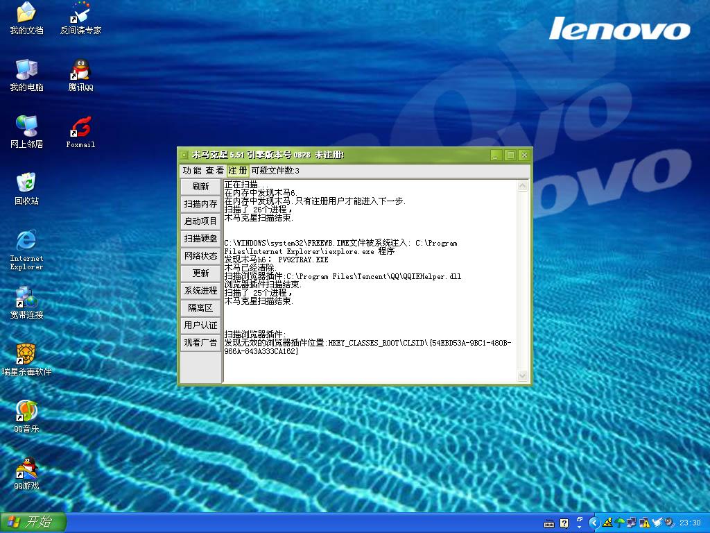The image size is (710, 533).
Task: Click the 更新 button
Action: 200,273
